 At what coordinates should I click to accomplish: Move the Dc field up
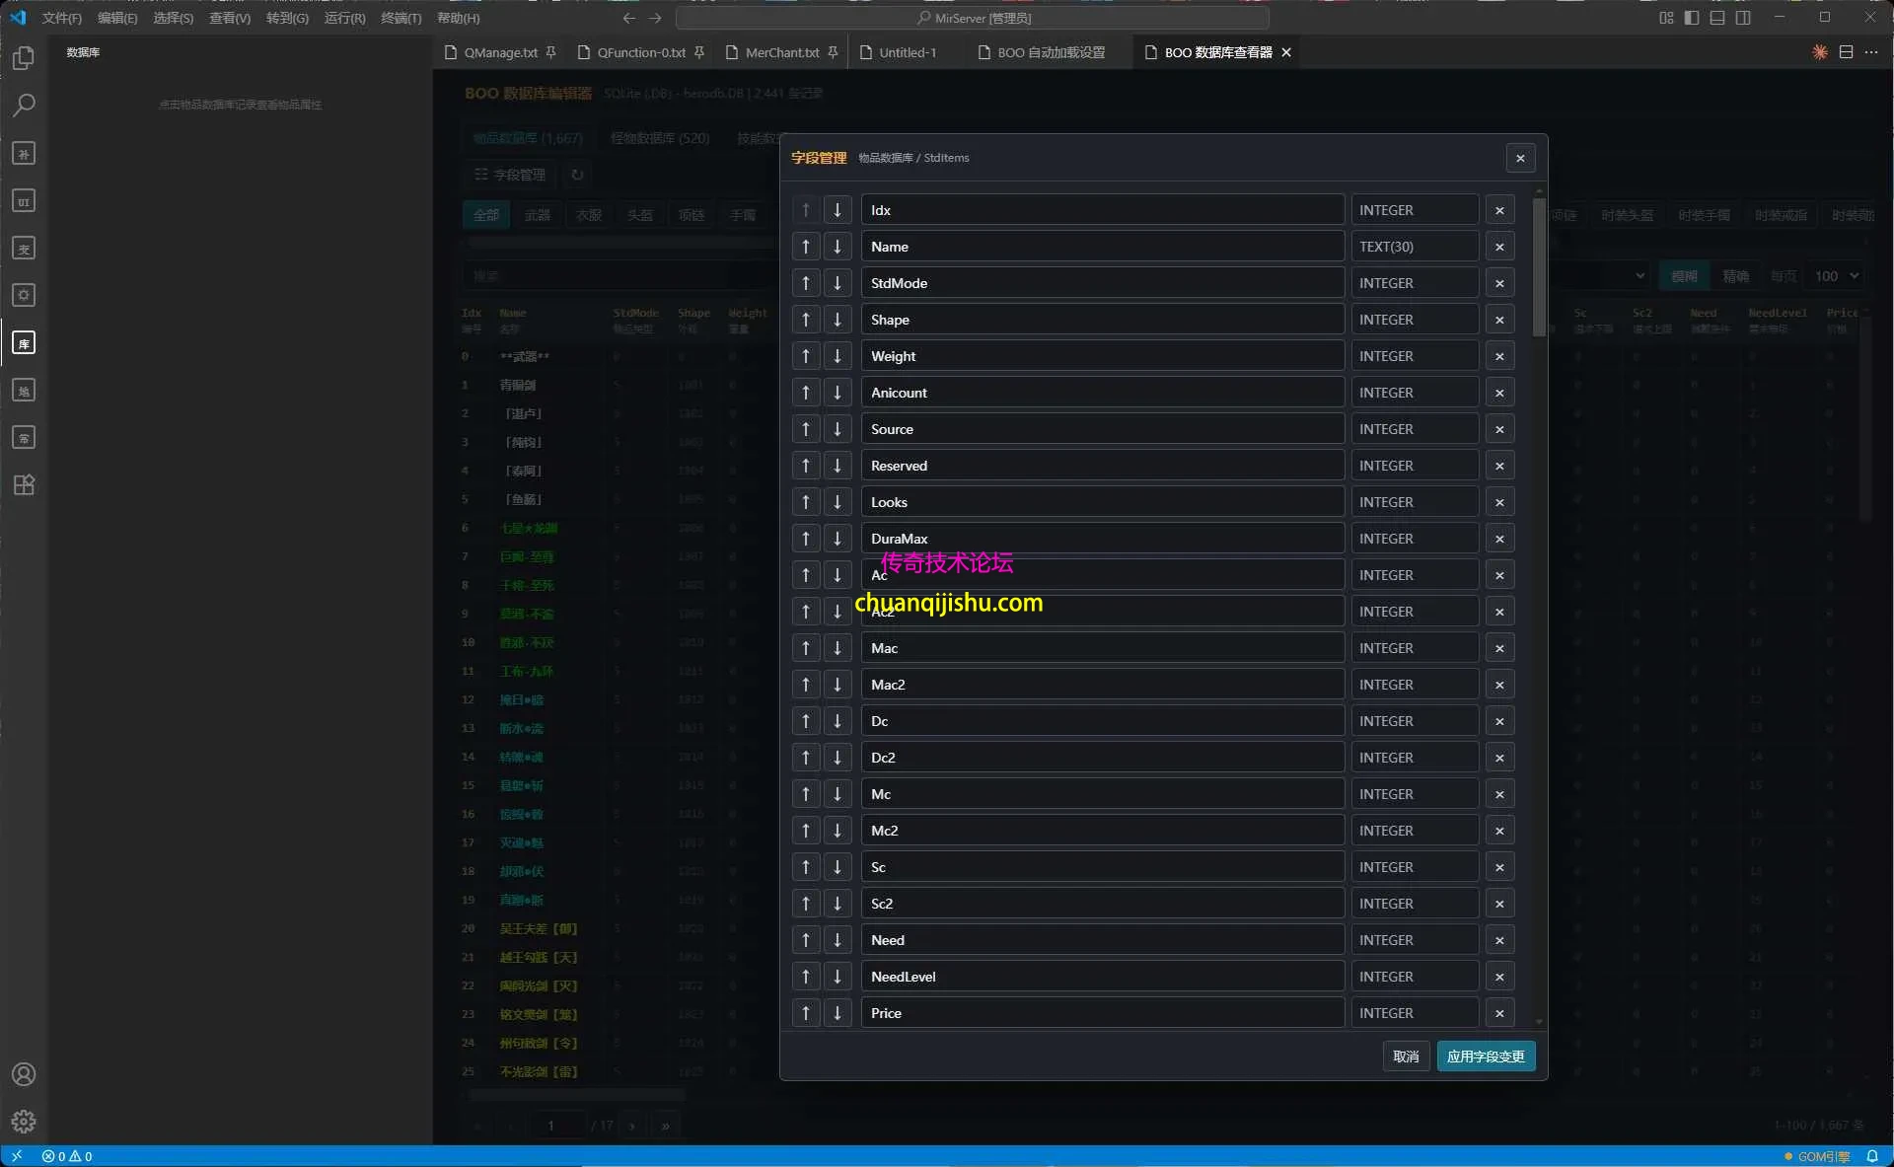[x=806, y=721]
